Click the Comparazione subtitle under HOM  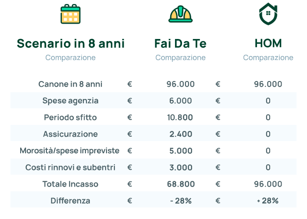click(x=268, y=58)
